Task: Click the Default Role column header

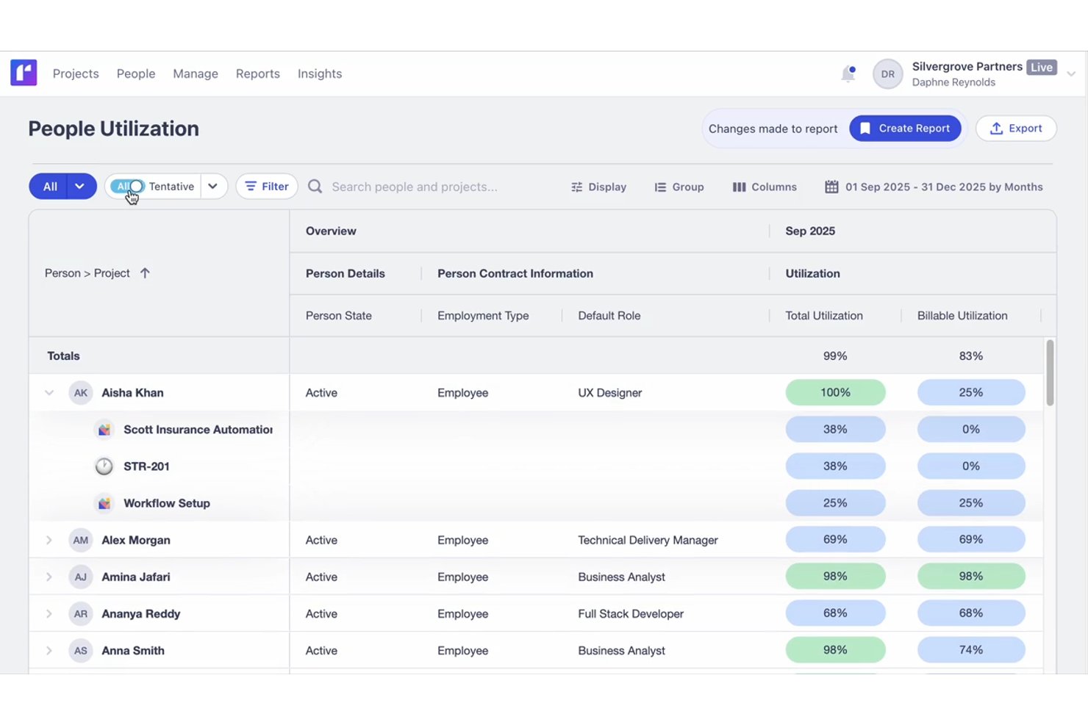Action: pos(609,316)
